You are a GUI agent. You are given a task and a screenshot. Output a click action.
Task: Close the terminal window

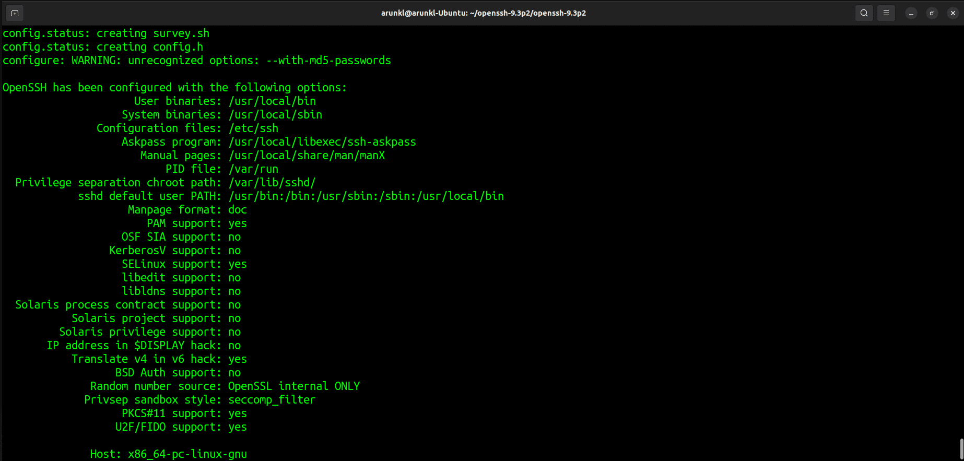click(x=953, y=13)
